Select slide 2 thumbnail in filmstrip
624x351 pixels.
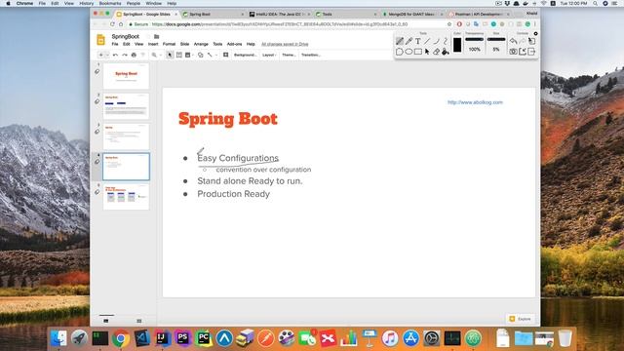click(x=126, y=106)
